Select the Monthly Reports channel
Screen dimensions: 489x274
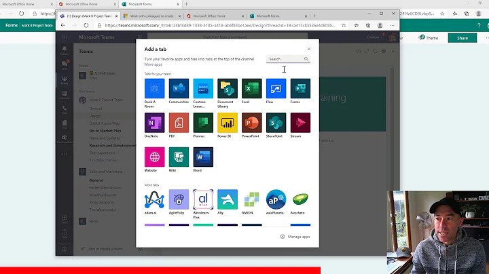point(103,195)
